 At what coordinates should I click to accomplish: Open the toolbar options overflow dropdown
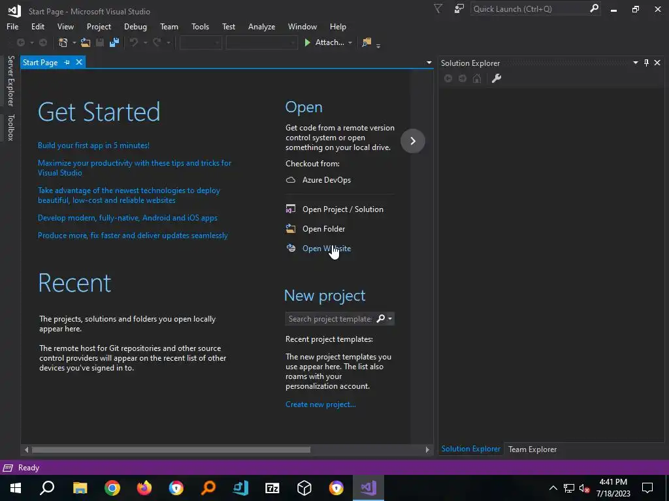pyautogui.click(x=378, y=45)
